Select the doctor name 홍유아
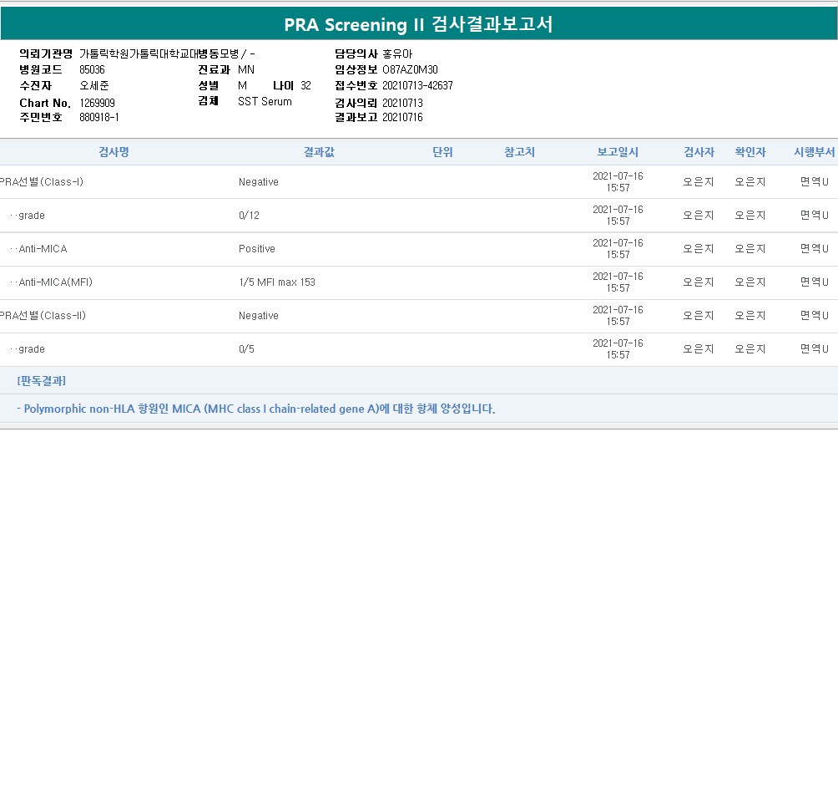This screenshot has width=838, height=808. pyautogui.click(x=397, y=54)
